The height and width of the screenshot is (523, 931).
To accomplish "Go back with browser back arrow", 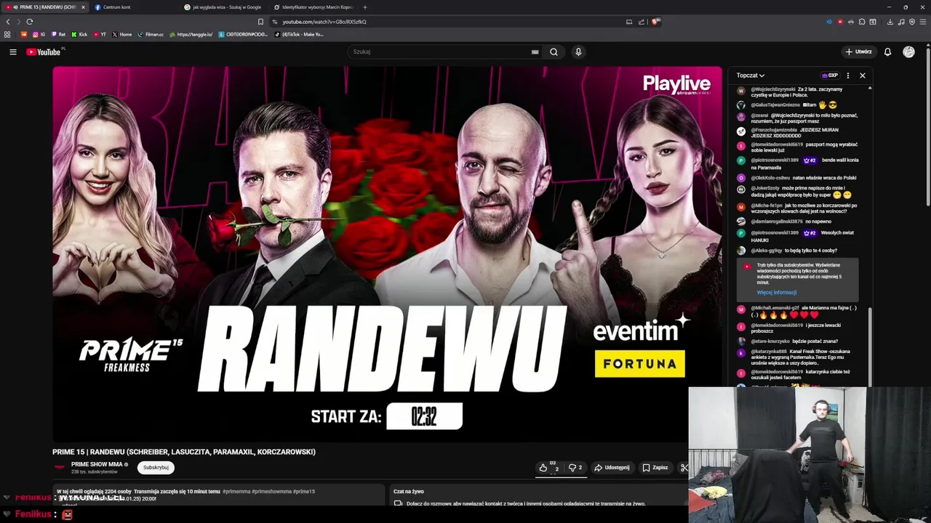I will [x=8, y=22].
